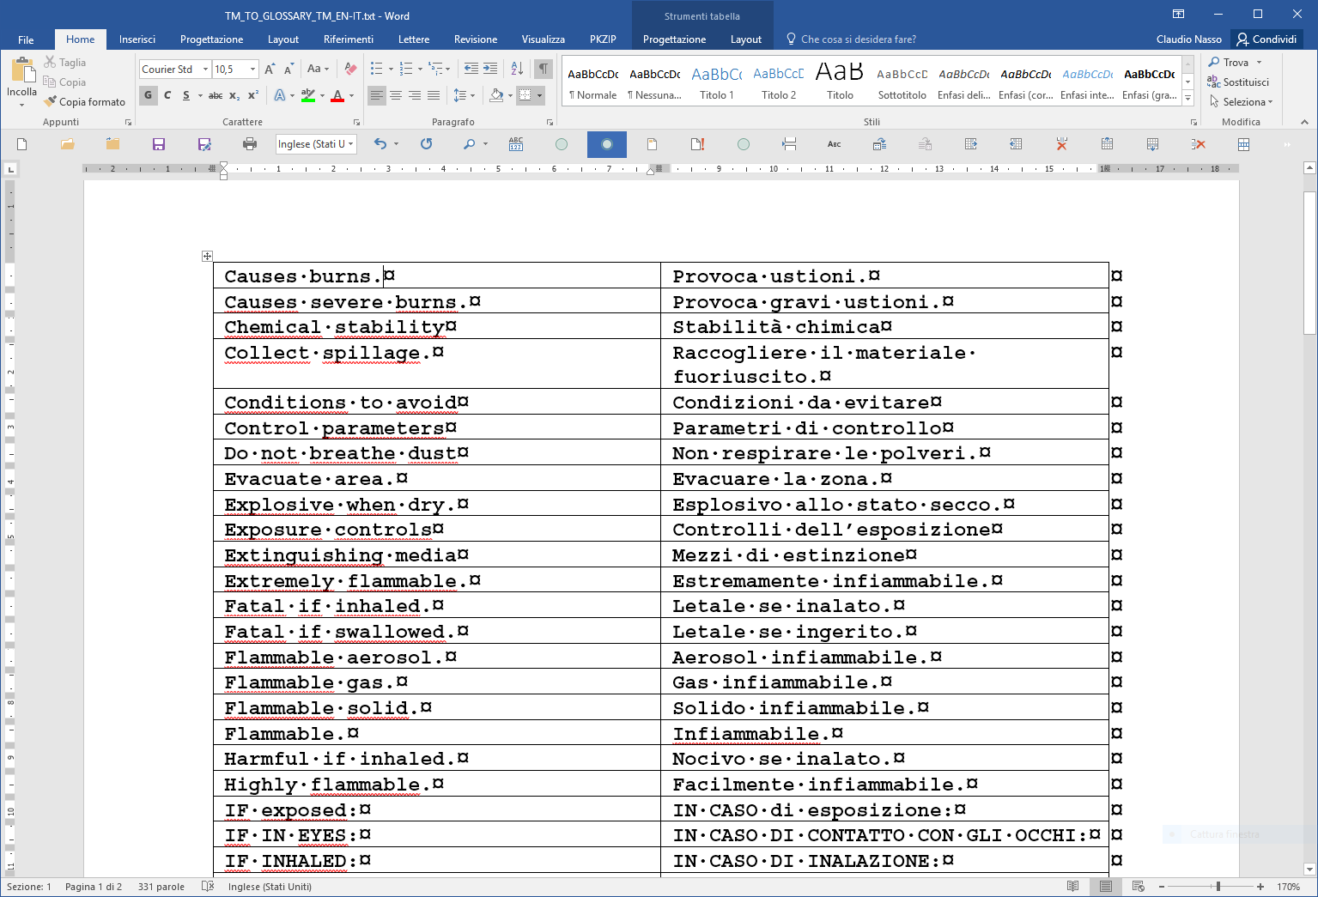Click the page with red exclamation mark icon
This screenshot has width=1318, height=897.
697,144
